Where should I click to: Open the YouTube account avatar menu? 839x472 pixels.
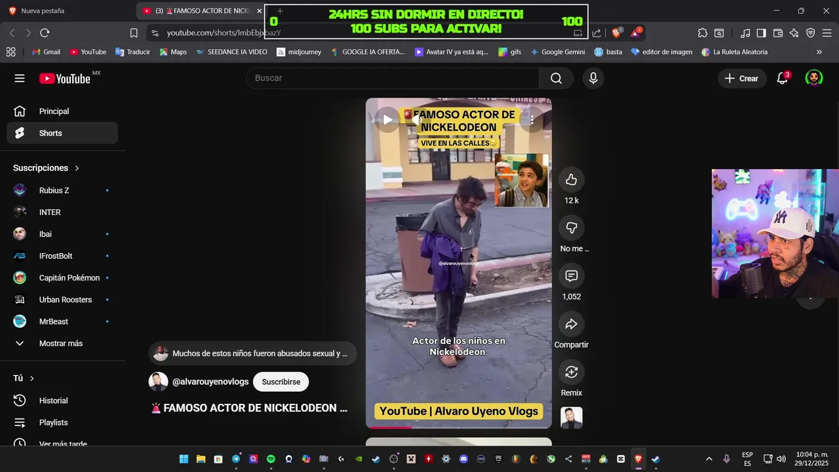pyautogui.click(x=813, y=79)
